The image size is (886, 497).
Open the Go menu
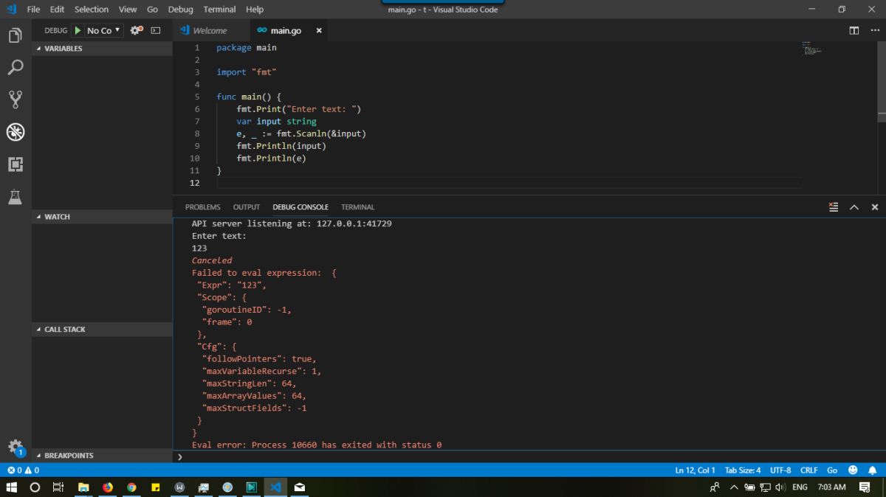(x=152, y=10)
